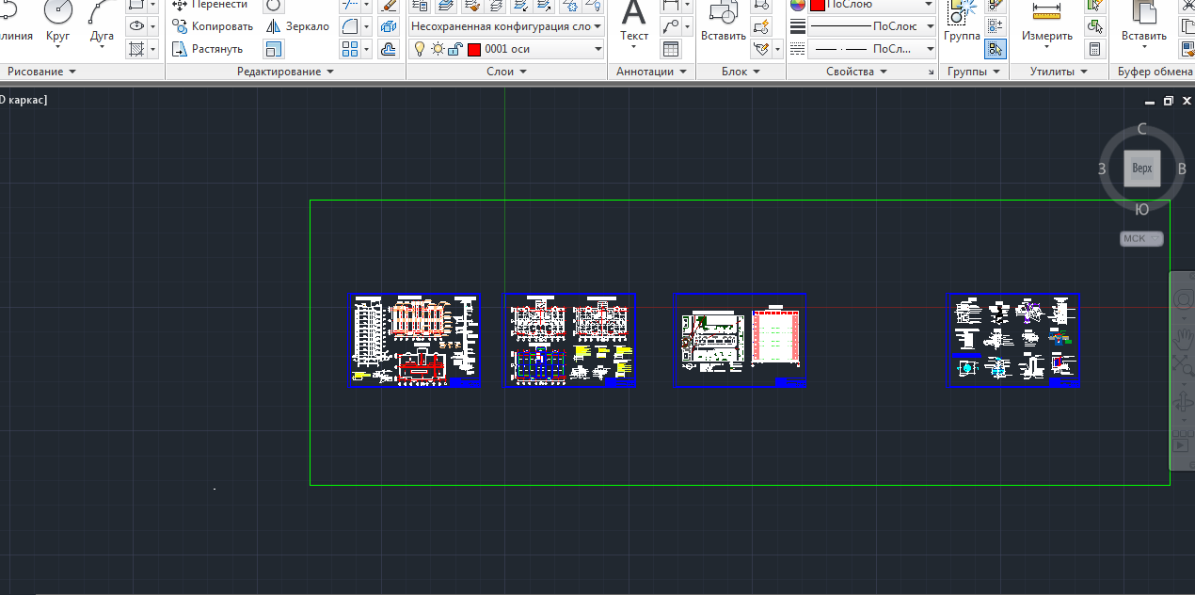The height and width of the screenshot is (595, 1195).
Task: Click the В east compass letter
Action: click(1182, 169)
